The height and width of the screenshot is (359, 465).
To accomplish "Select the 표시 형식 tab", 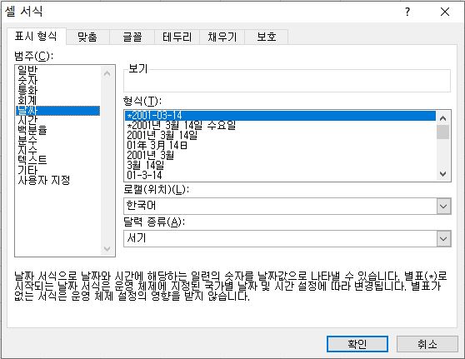I will [x=36, y=37].
